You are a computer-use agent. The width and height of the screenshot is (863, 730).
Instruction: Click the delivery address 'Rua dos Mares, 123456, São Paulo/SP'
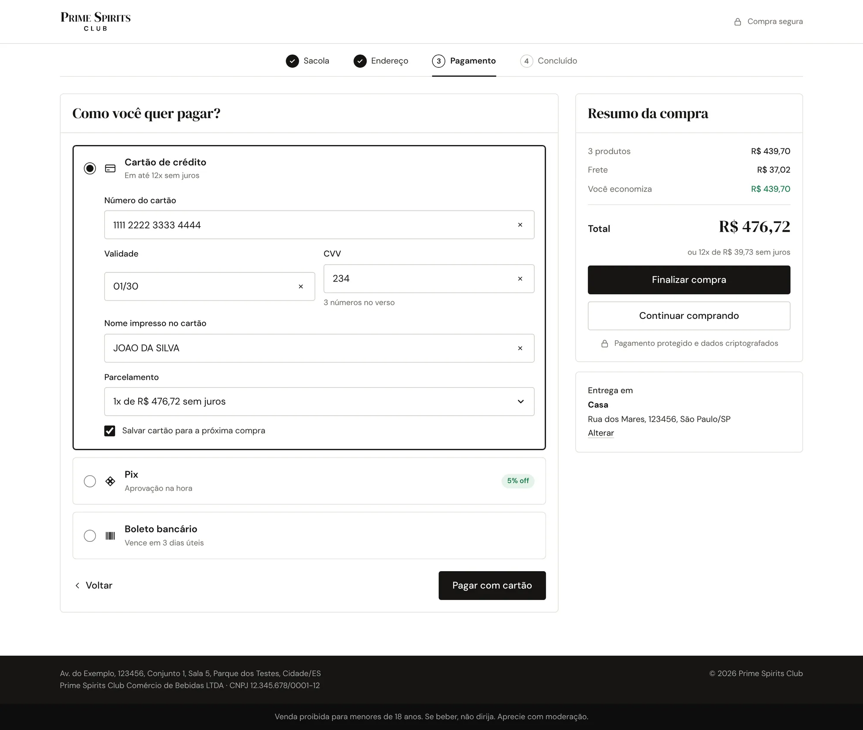pos(659,419)
